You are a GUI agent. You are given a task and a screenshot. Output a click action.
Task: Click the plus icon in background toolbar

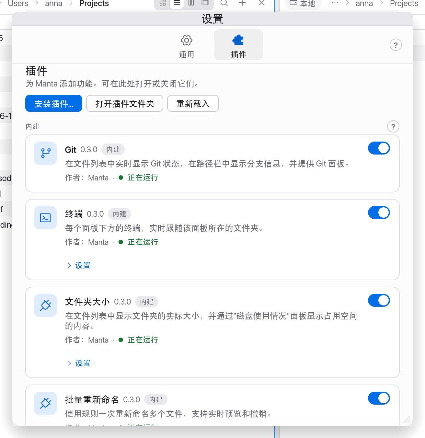pyautogui.click(x=242, y=3)
